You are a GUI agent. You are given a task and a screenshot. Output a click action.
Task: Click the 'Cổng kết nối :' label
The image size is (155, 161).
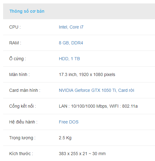22,106
